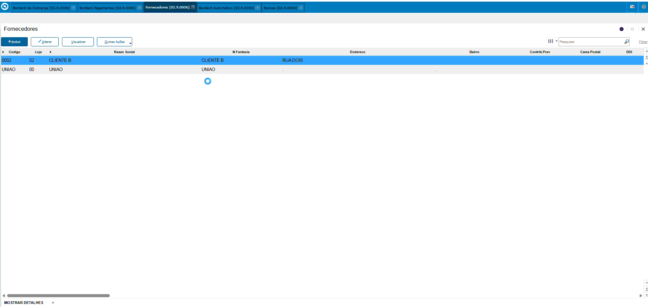Click the page-down double arrow button
Viewport: 648px width, 307px height.
click(646, 289)
